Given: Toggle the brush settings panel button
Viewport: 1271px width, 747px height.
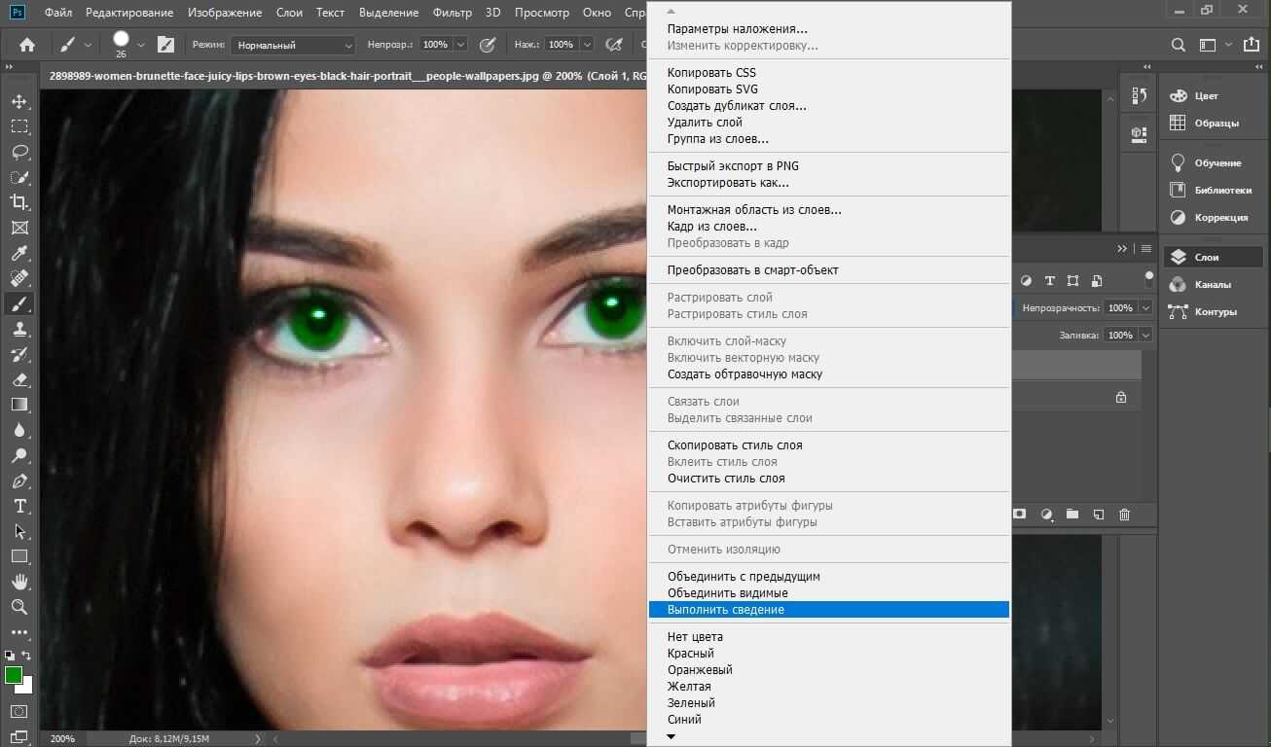Looking at the screenshot, I should (x=165, y=45).
